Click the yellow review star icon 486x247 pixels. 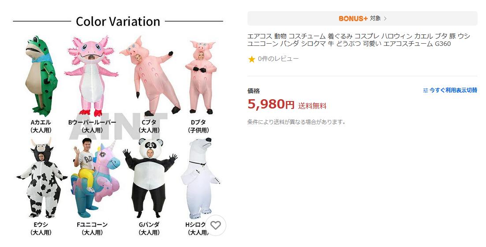coord(252,59)
